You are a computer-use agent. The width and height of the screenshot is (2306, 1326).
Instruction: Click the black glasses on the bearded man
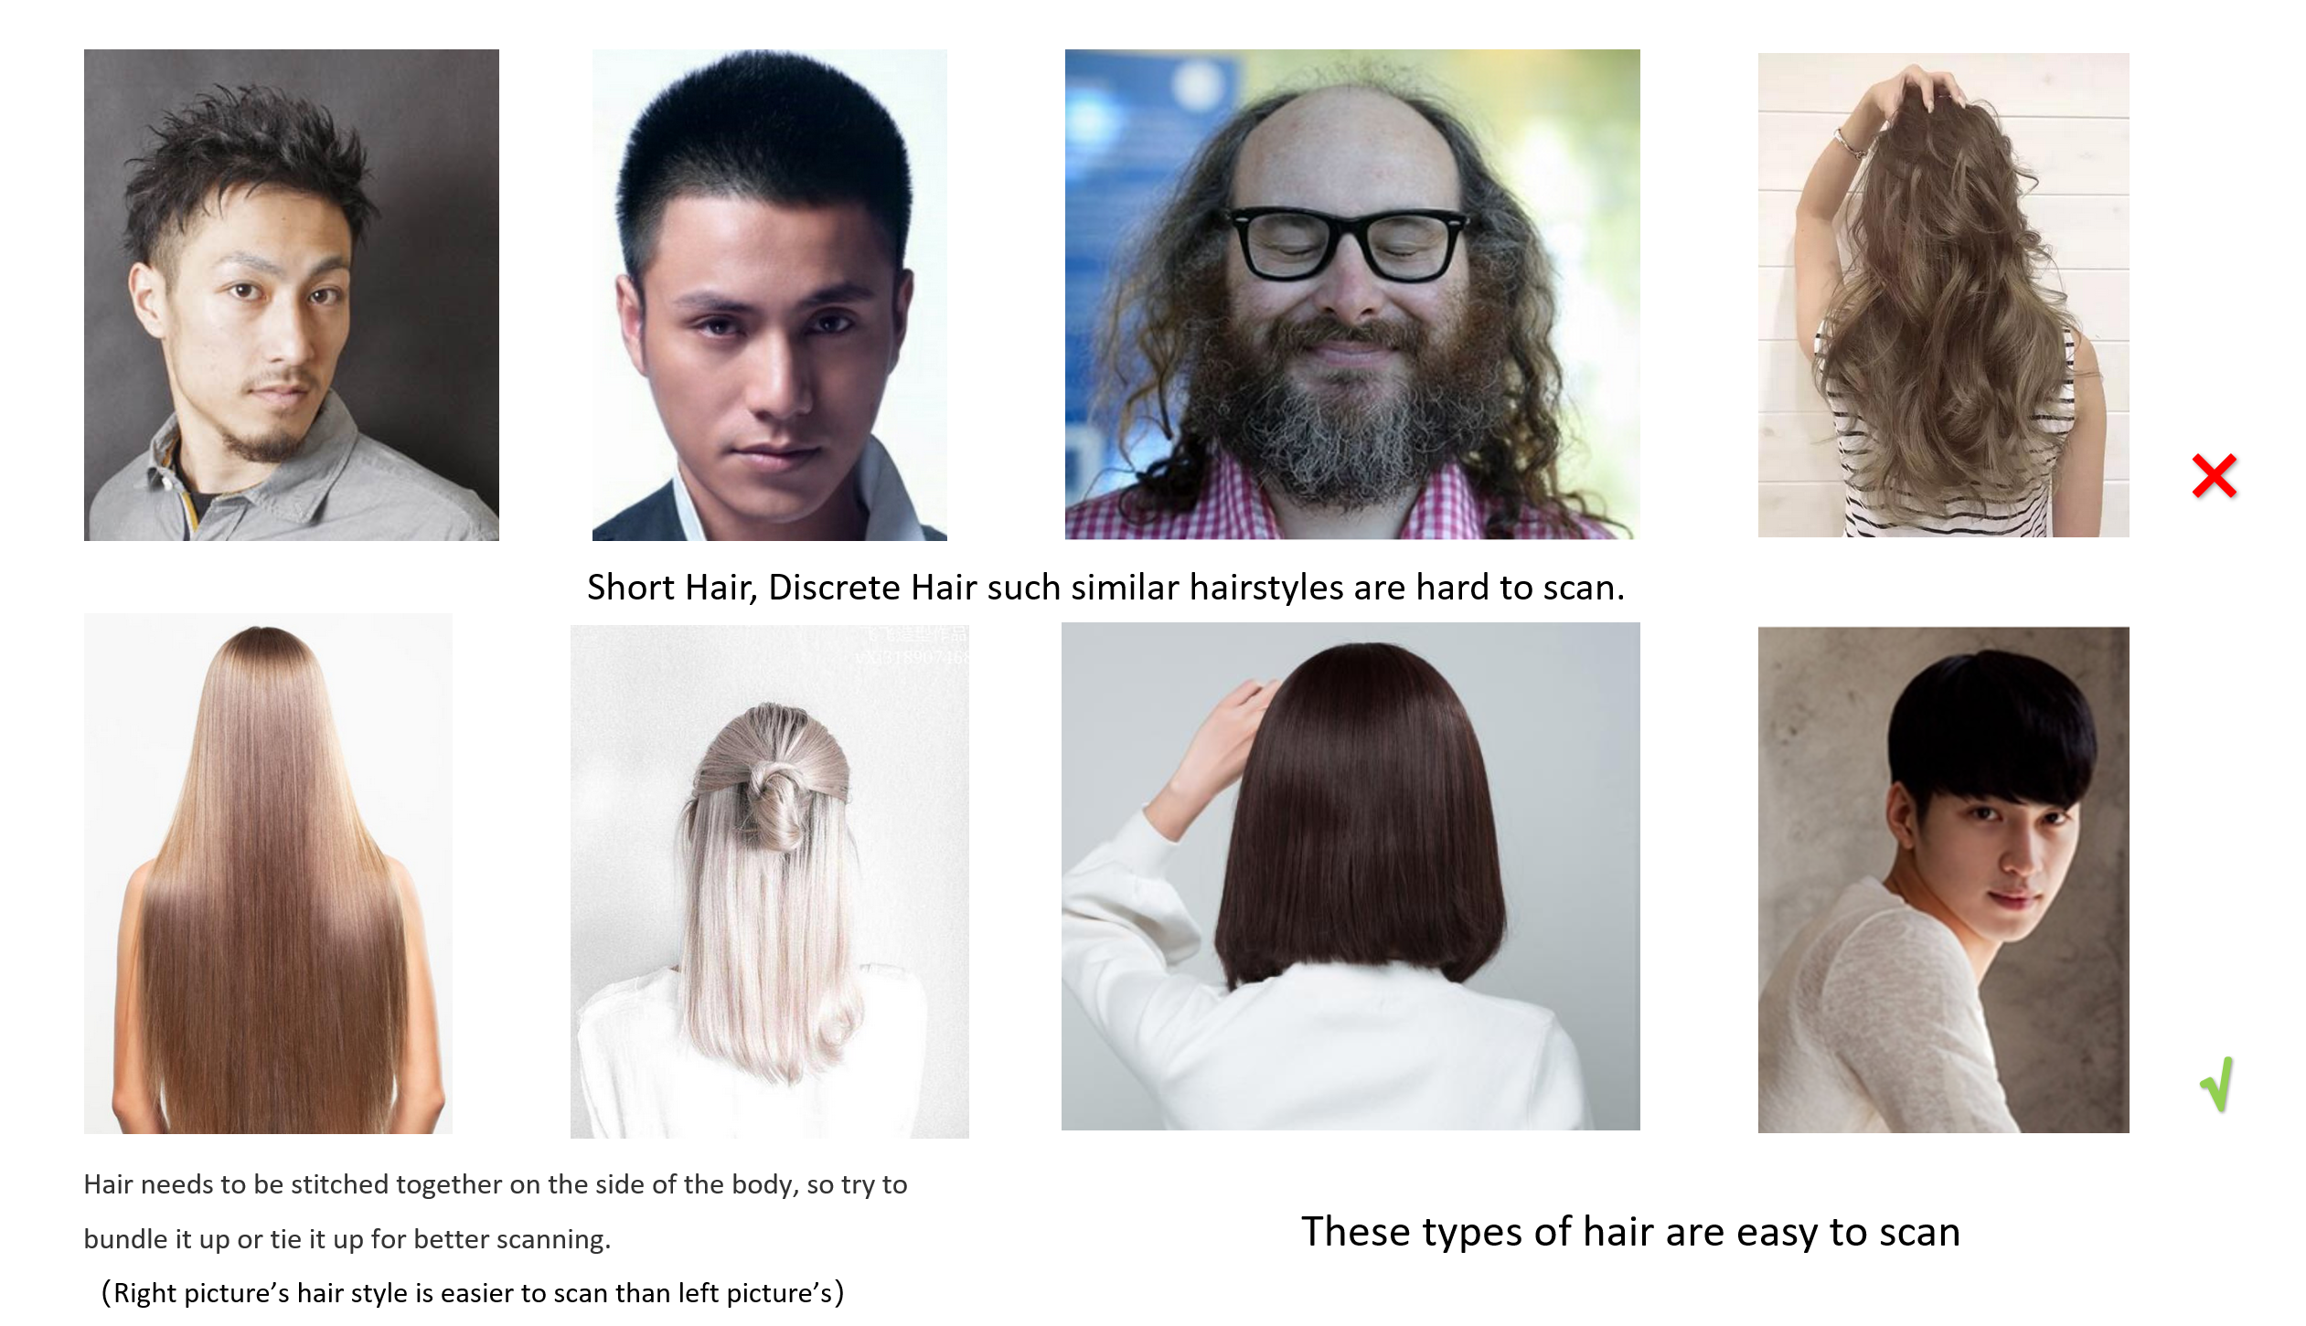(x=1345, y=243)
